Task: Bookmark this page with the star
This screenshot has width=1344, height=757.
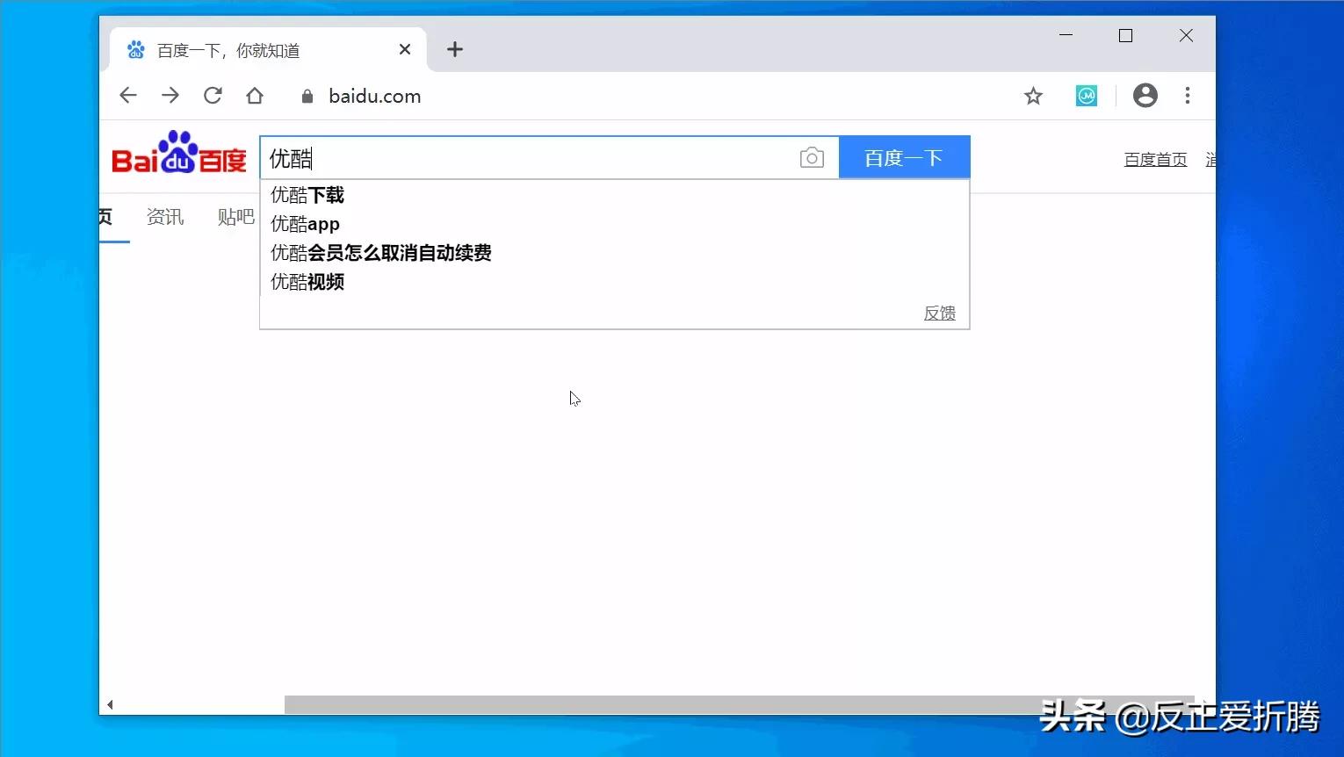Action: [x=1033, y=96]
